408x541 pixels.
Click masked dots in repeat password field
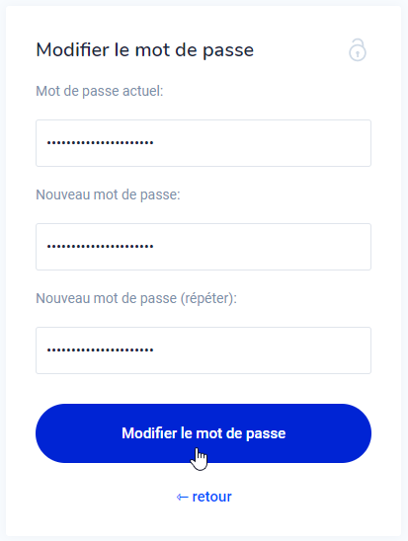coord(100,349)
